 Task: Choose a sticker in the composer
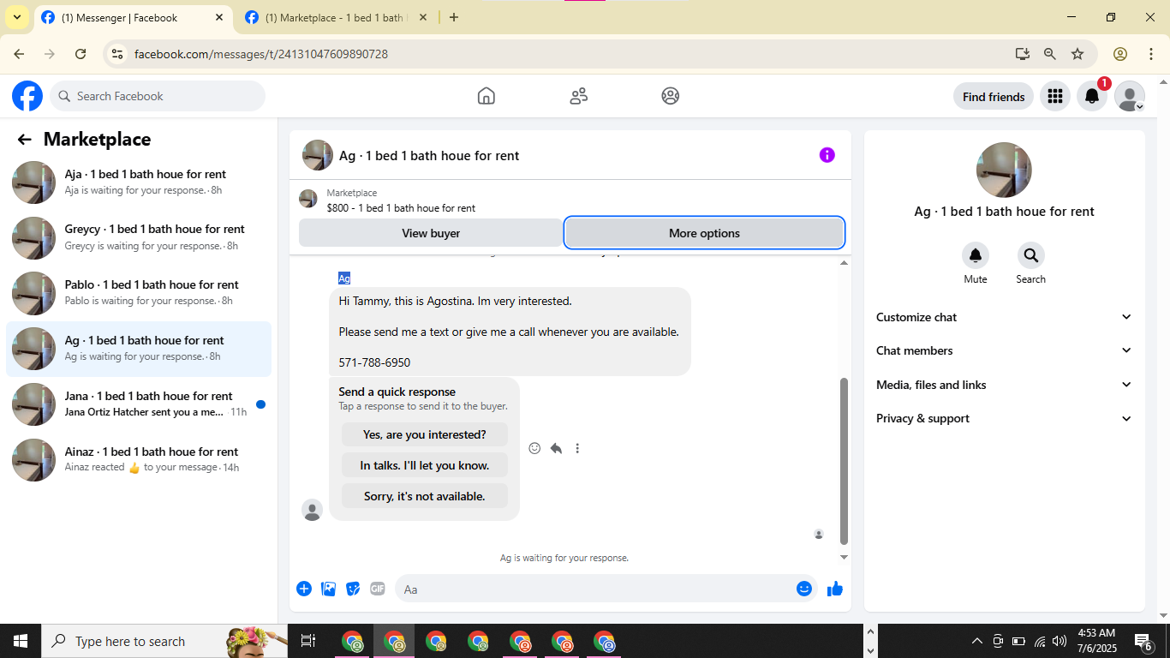353,589
